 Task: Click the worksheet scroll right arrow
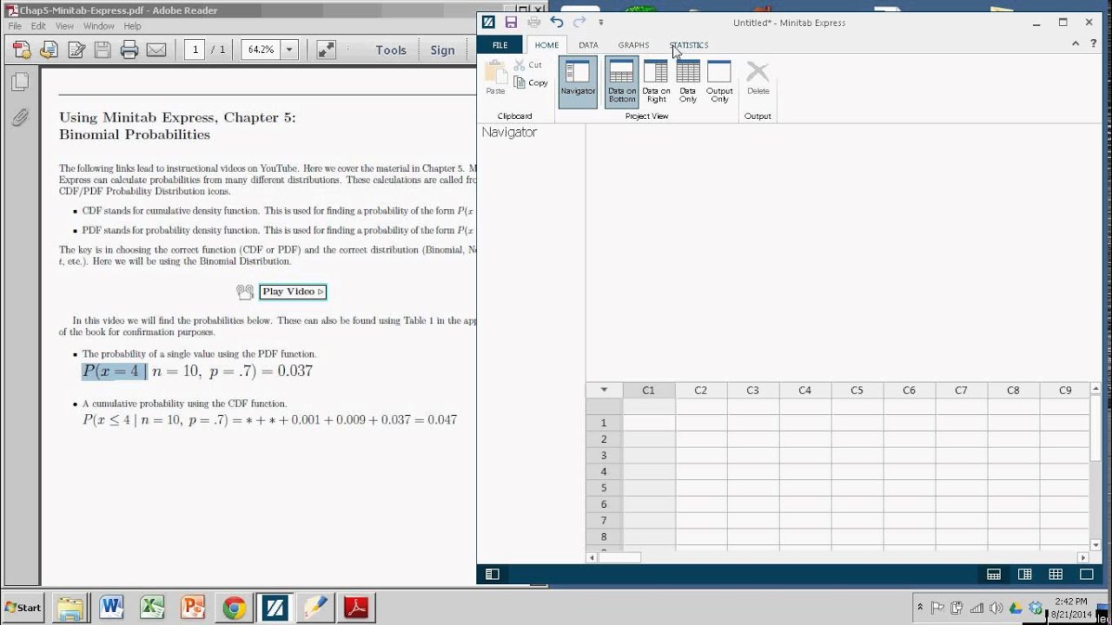tap(1082, 557)
